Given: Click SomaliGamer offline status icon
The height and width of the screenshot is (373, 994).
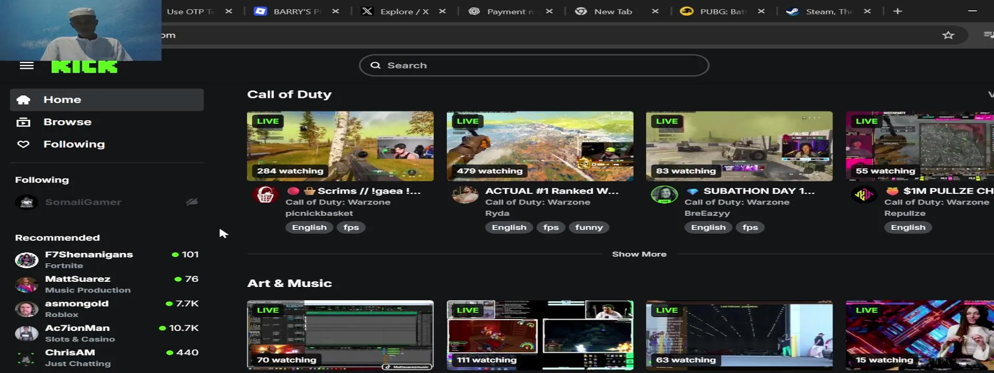Looking at the screenshot, I should click(192, 202).
